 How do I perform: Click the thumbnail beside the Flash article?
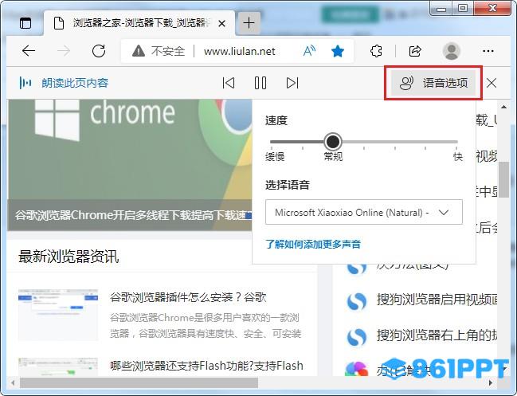(x=58, y=367)
